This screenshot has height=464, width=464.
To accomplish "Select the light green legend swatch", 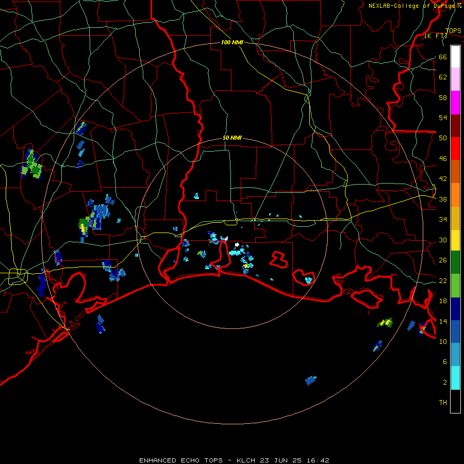I will pyautogui.click(x=455, y=286).
